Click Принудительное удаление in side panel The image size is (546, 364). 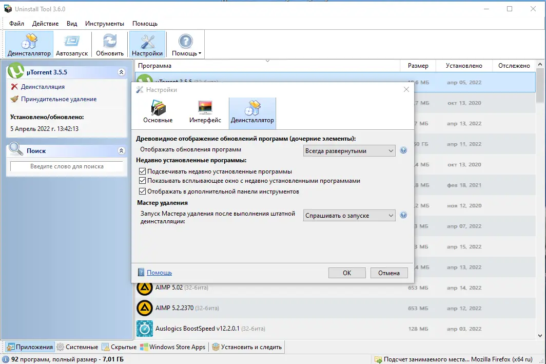click(x=59, y=99)
